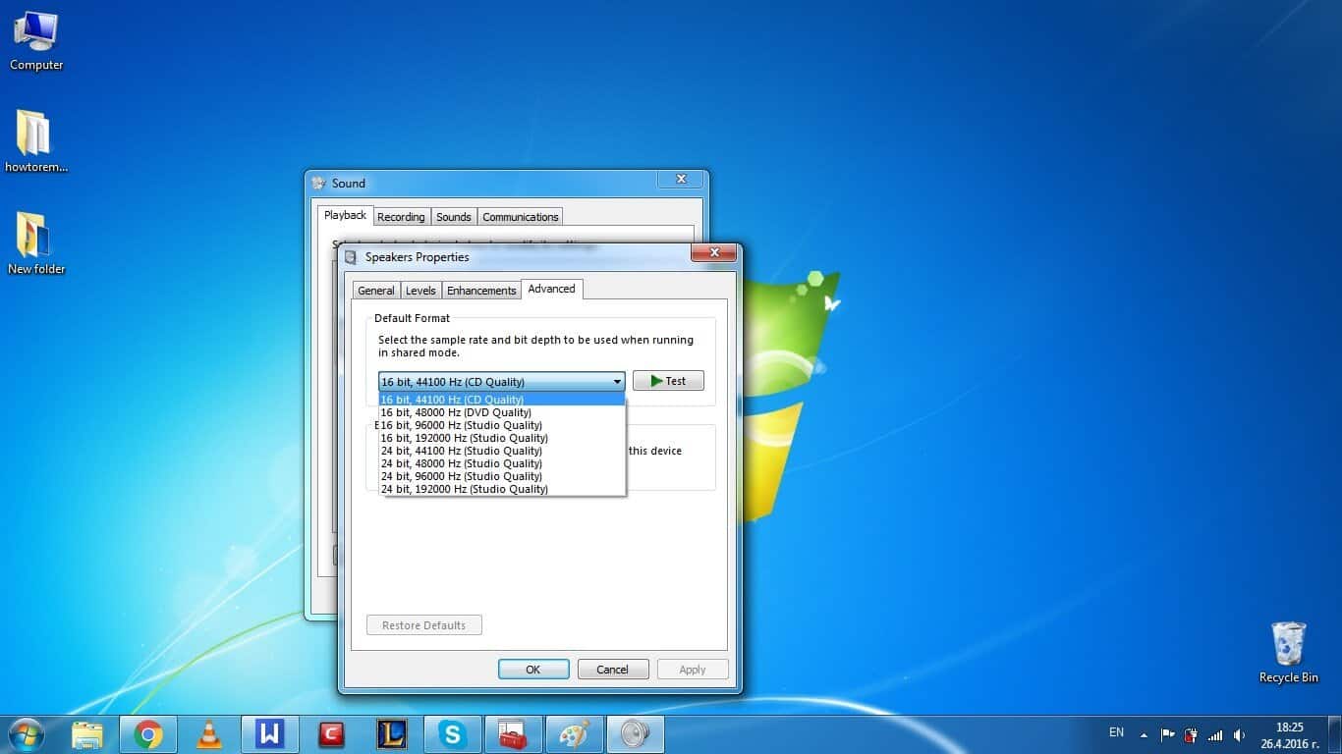Choose 16 bit, 192000 Hz (Studio Quality)
1342x754 pixels.
pos(502,438)
